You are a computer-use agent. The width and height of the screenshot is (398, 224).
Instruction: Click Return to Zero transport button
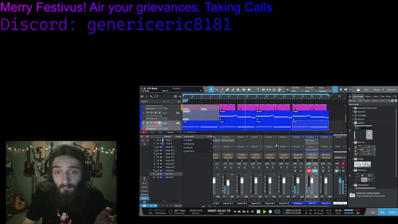(x=252, y=212)
